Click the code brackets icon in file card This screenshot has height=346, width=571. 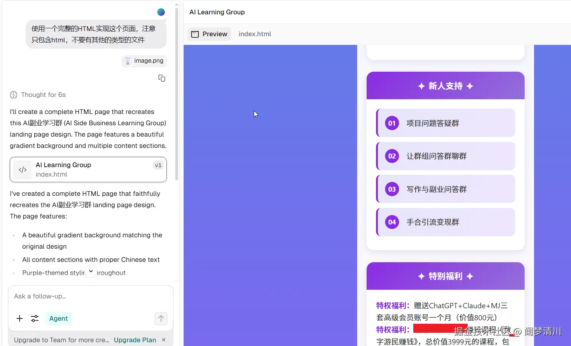[23, 170]
